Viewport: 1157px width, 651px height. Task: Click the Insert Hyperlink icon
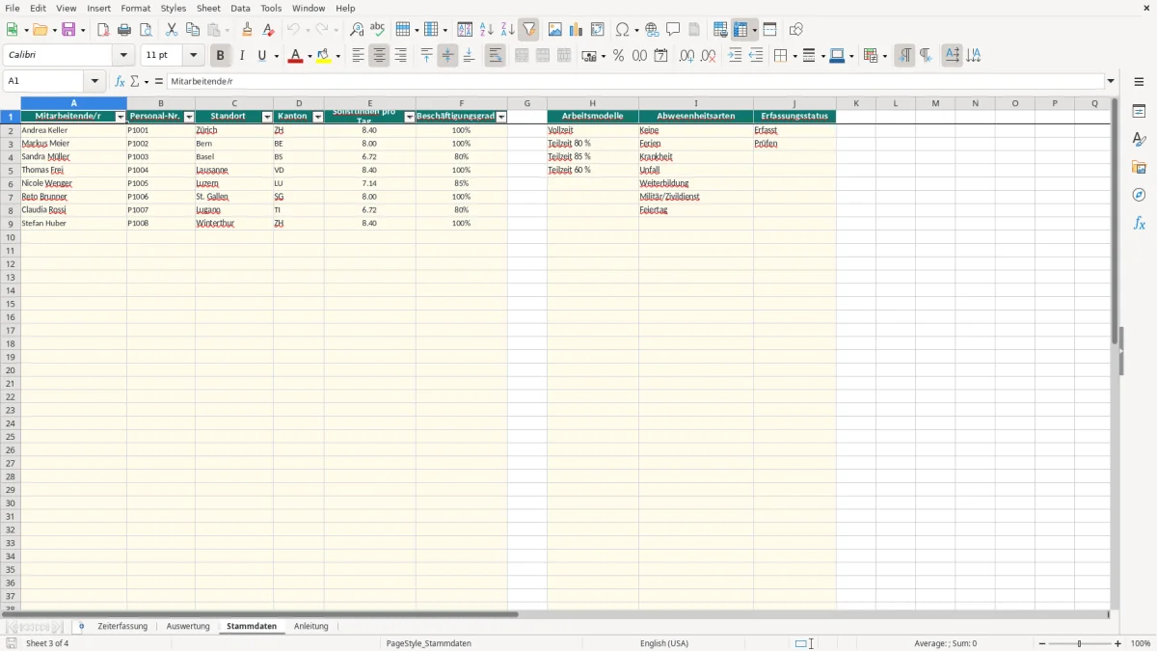tap(652, 30)
